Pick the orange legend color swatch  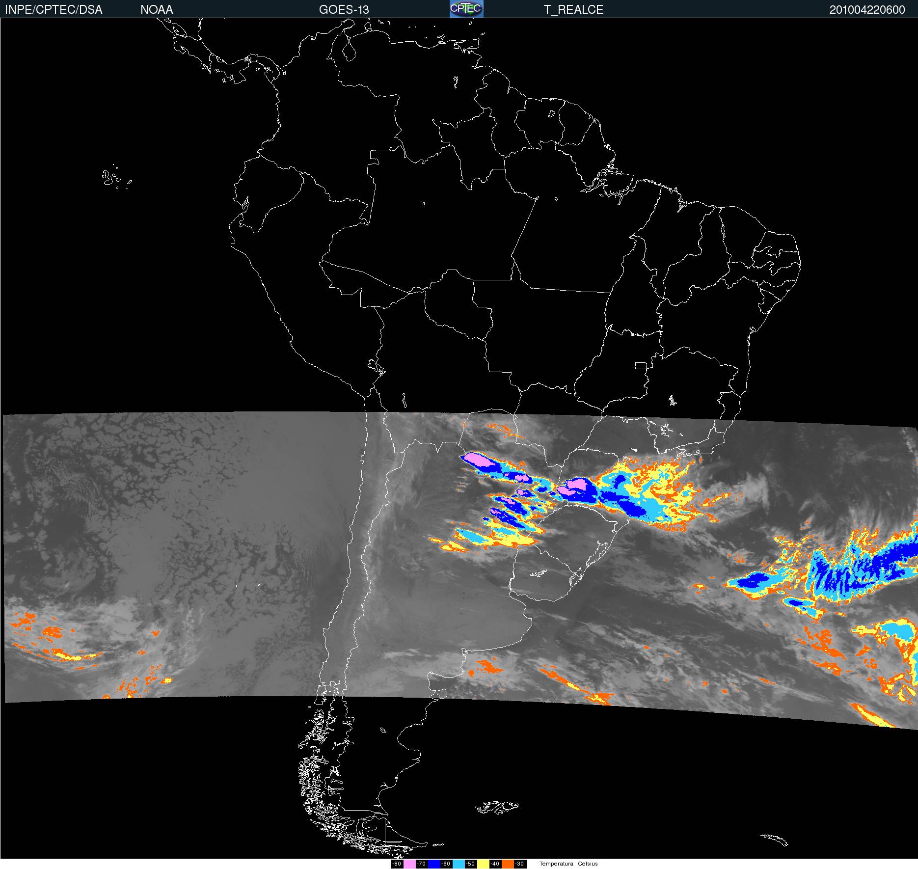point(508,864)
